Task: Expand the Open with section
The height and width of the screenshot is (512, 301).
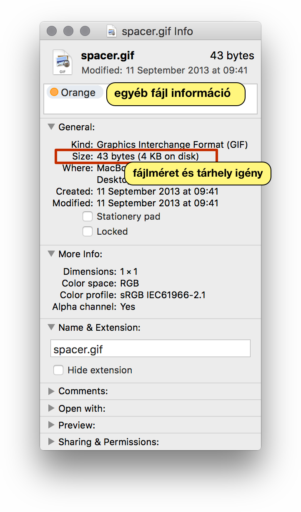Action: click(51, 408)
